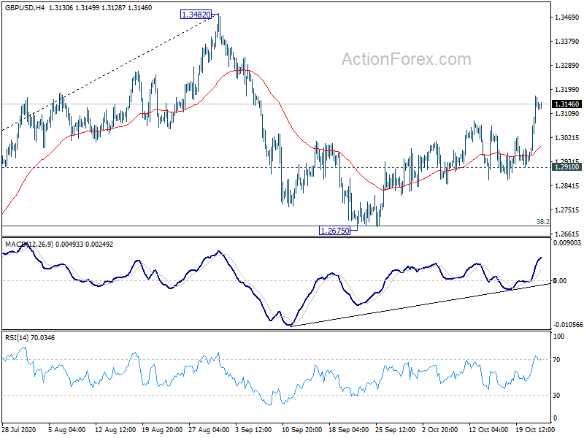Screen dimensions: 584x438
Task: Click the OHLC values after GBPUSD,H4
Action: point(101,8)
